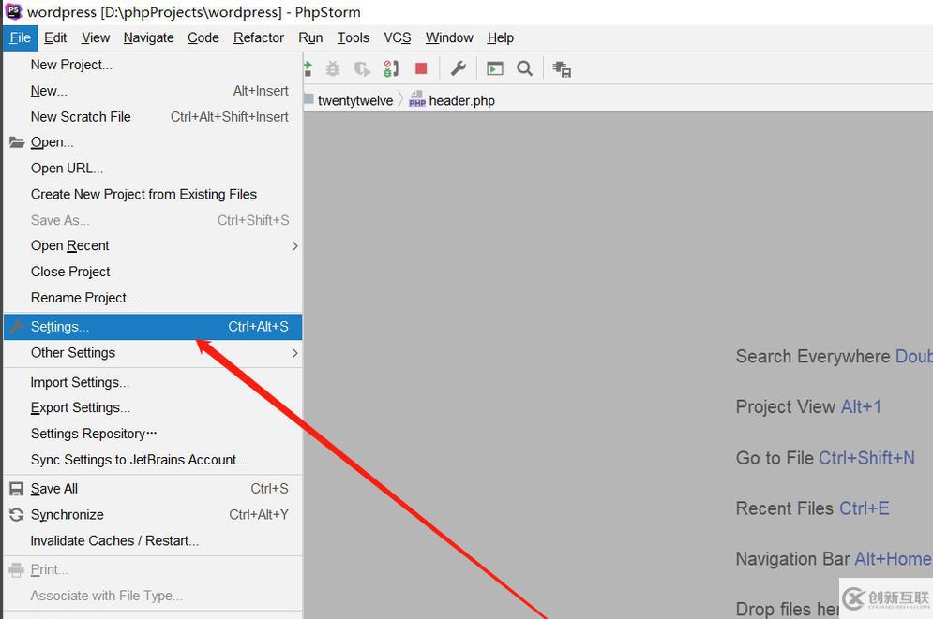Click the Debug bug icon in toolbar
The height and width of the screenshot is (619, 933).
[333, 69]
